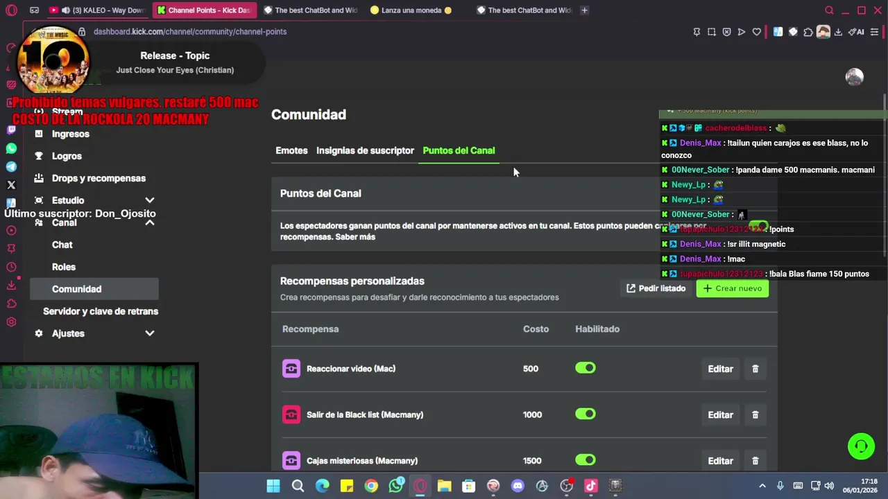Delete the Salir de la Black list reward

point(755,414)
